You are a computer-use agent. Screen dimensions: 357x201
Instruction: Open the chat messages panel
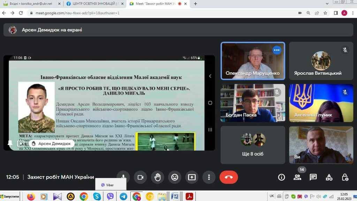313,177
